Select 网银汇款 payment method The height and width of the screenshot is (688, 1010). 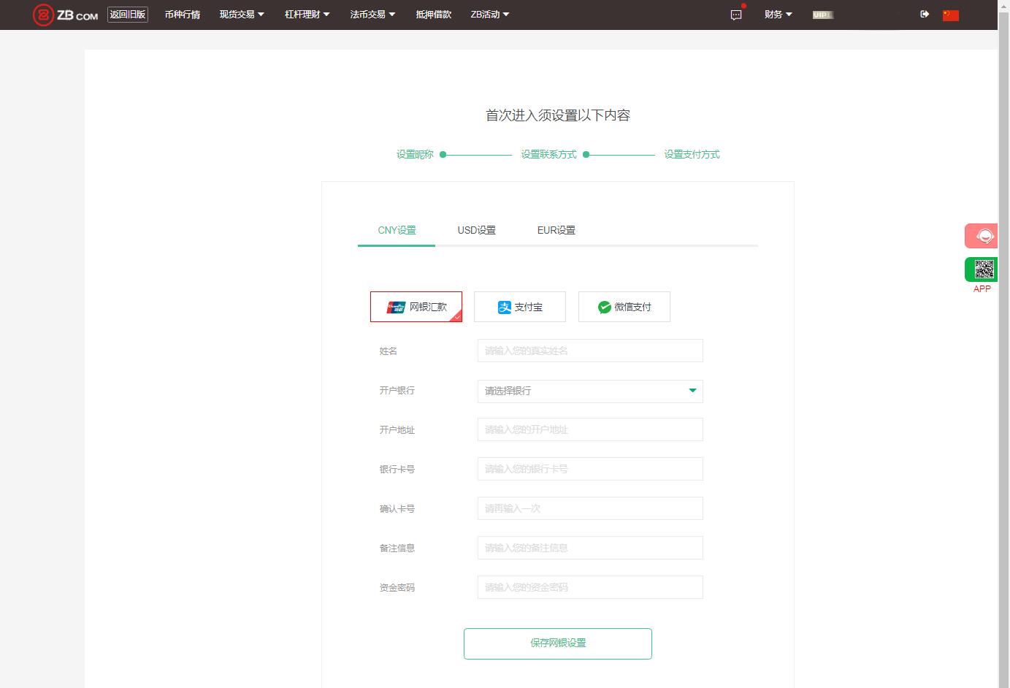(416, 307)
